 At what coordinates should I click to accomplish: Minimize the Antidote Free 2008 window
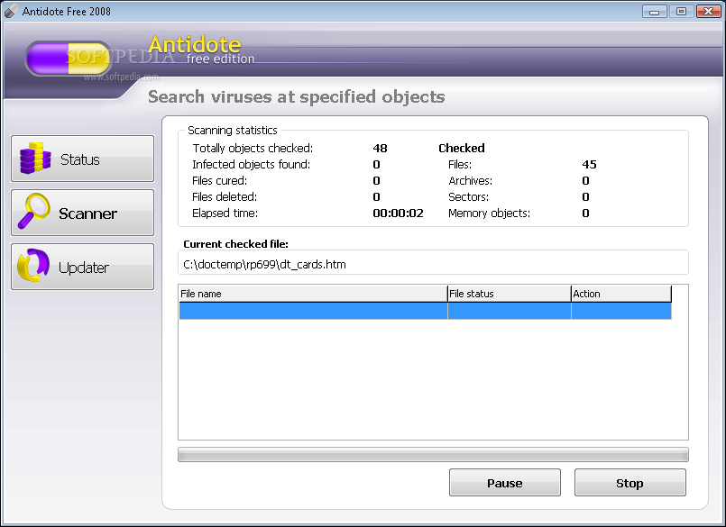pyautogui.click(x=654, y=12)
